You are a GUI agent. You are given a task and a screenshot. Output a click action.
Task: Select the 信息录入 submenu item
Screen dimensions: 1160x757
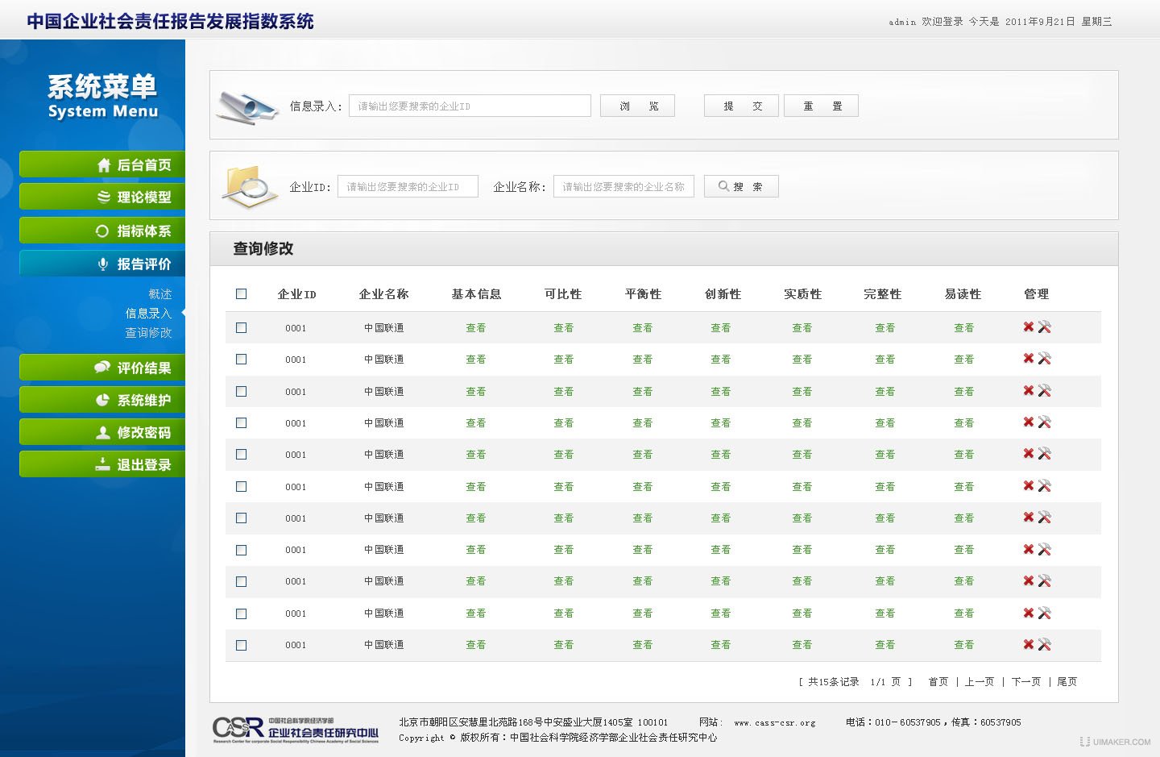point(148,314)
